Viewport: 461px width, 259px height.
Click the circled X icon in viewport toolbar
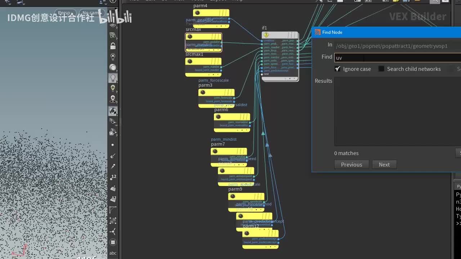(x=113, y=56)
